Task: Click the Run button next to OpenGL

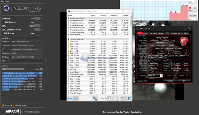Action: pos(37,19)
